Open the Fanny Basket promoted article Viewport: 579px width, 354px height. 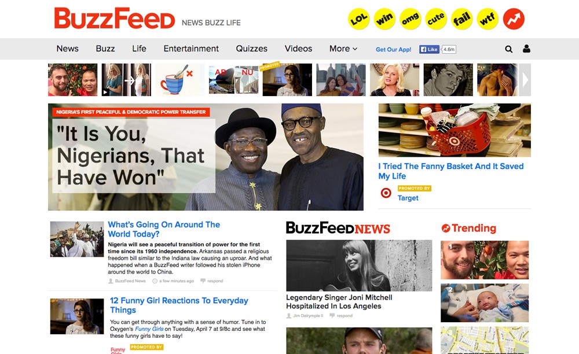coord(451,171)
